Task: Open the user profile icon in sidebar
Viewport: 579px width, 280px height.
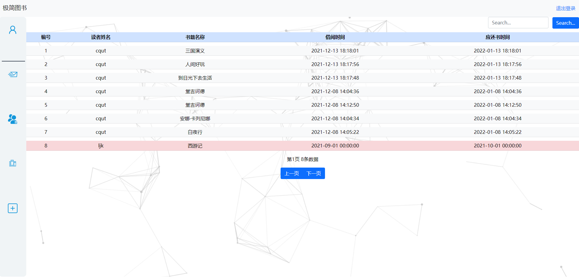Action: pyautogui.click(x=13, y=30)
